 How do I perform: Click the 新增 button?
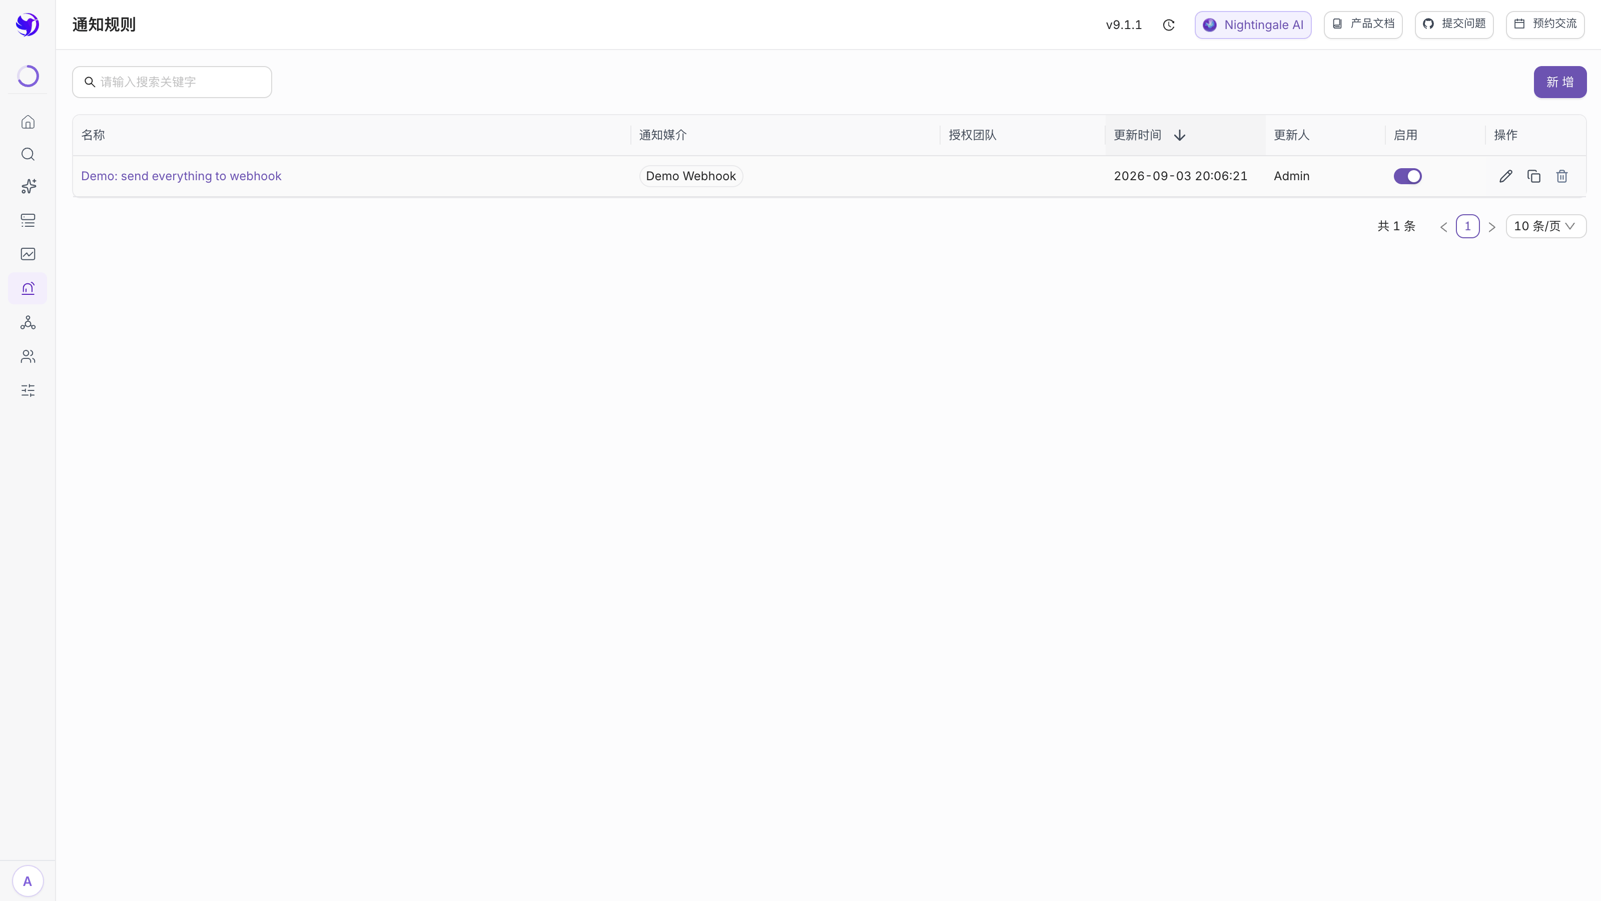coord(1560,82)
